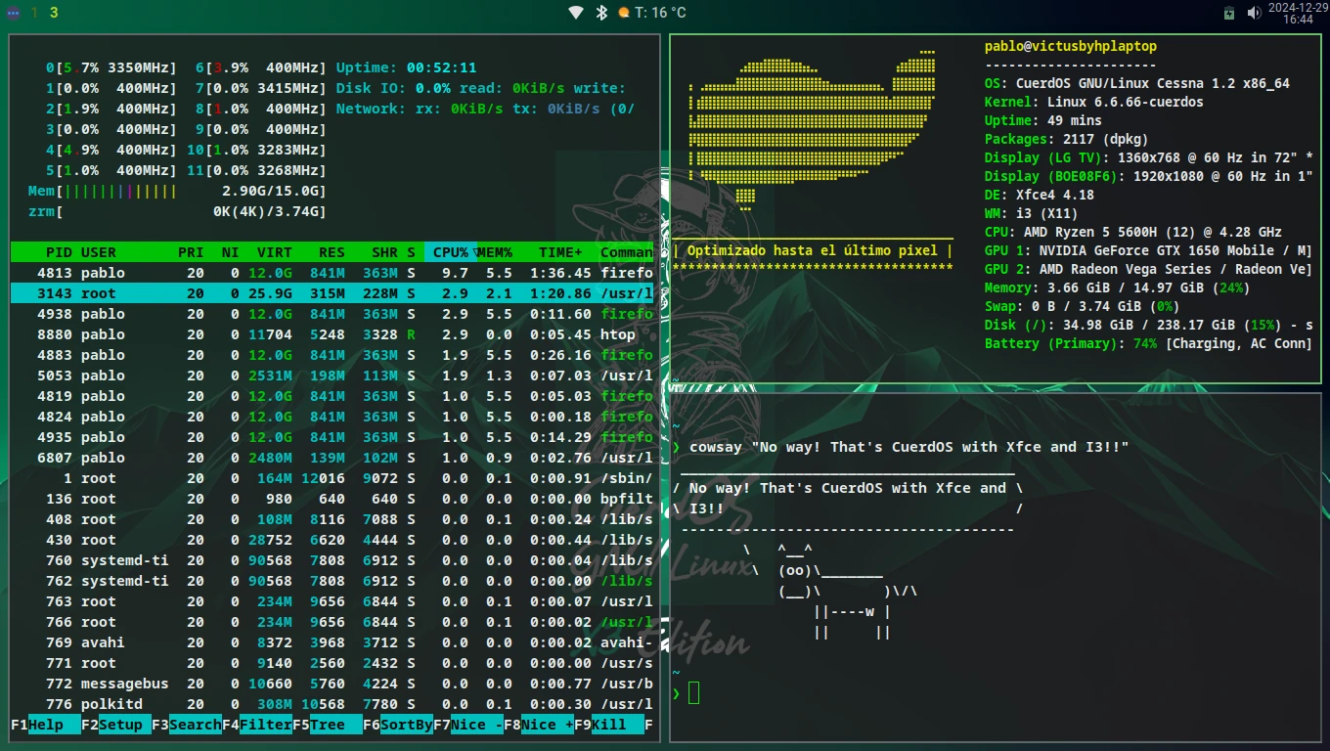Click the Mem usage meter bar in htop
The image size is (1330, 751).
click(177, 191)
